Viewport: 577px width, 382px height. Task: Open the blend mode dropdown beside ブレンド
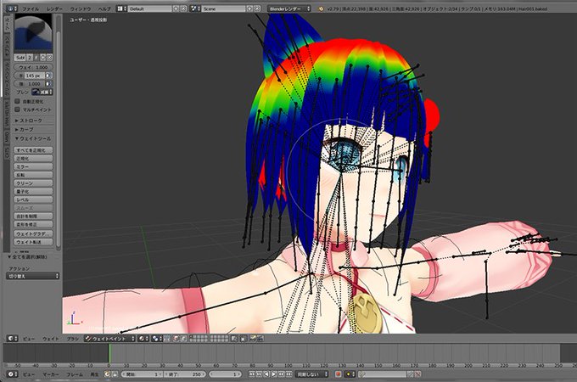pos(42,92)
